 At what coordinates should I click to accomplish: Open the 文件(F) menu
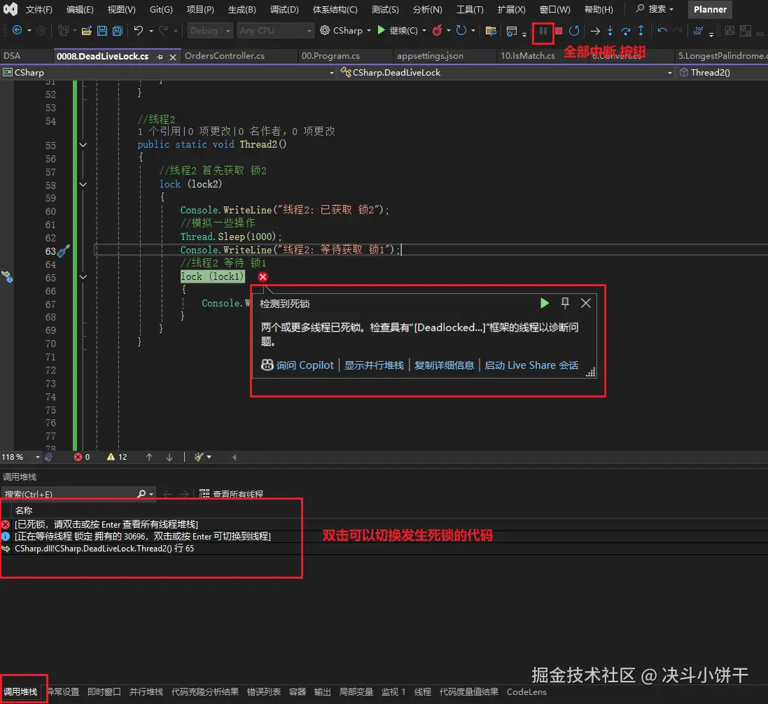[x=39, y=9]
